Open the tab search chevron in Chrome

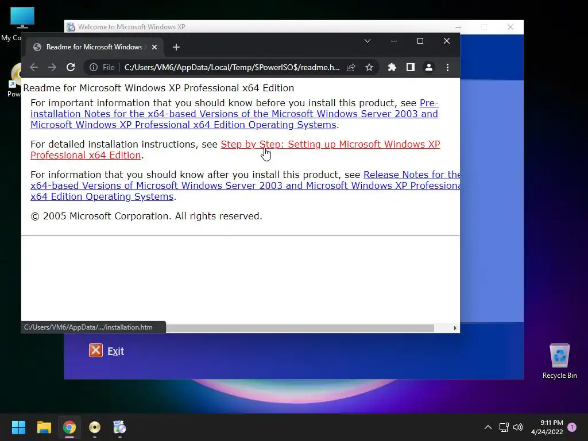click(x=367, y=41)
